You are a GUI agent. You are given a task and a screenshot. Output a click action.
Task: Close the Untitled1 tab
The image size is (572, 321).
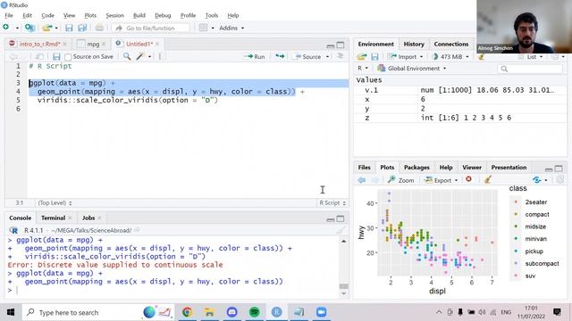(157, 44)
